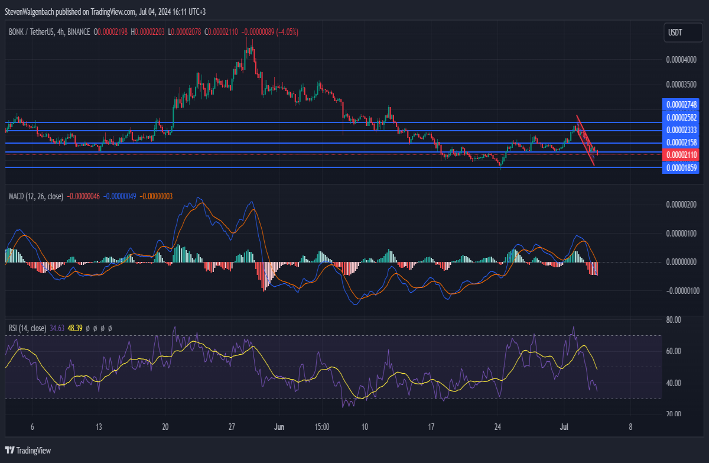Screen dimensions: 709x463
Task: Click the 0.00004000 price axis label
Action: point(682,59)
